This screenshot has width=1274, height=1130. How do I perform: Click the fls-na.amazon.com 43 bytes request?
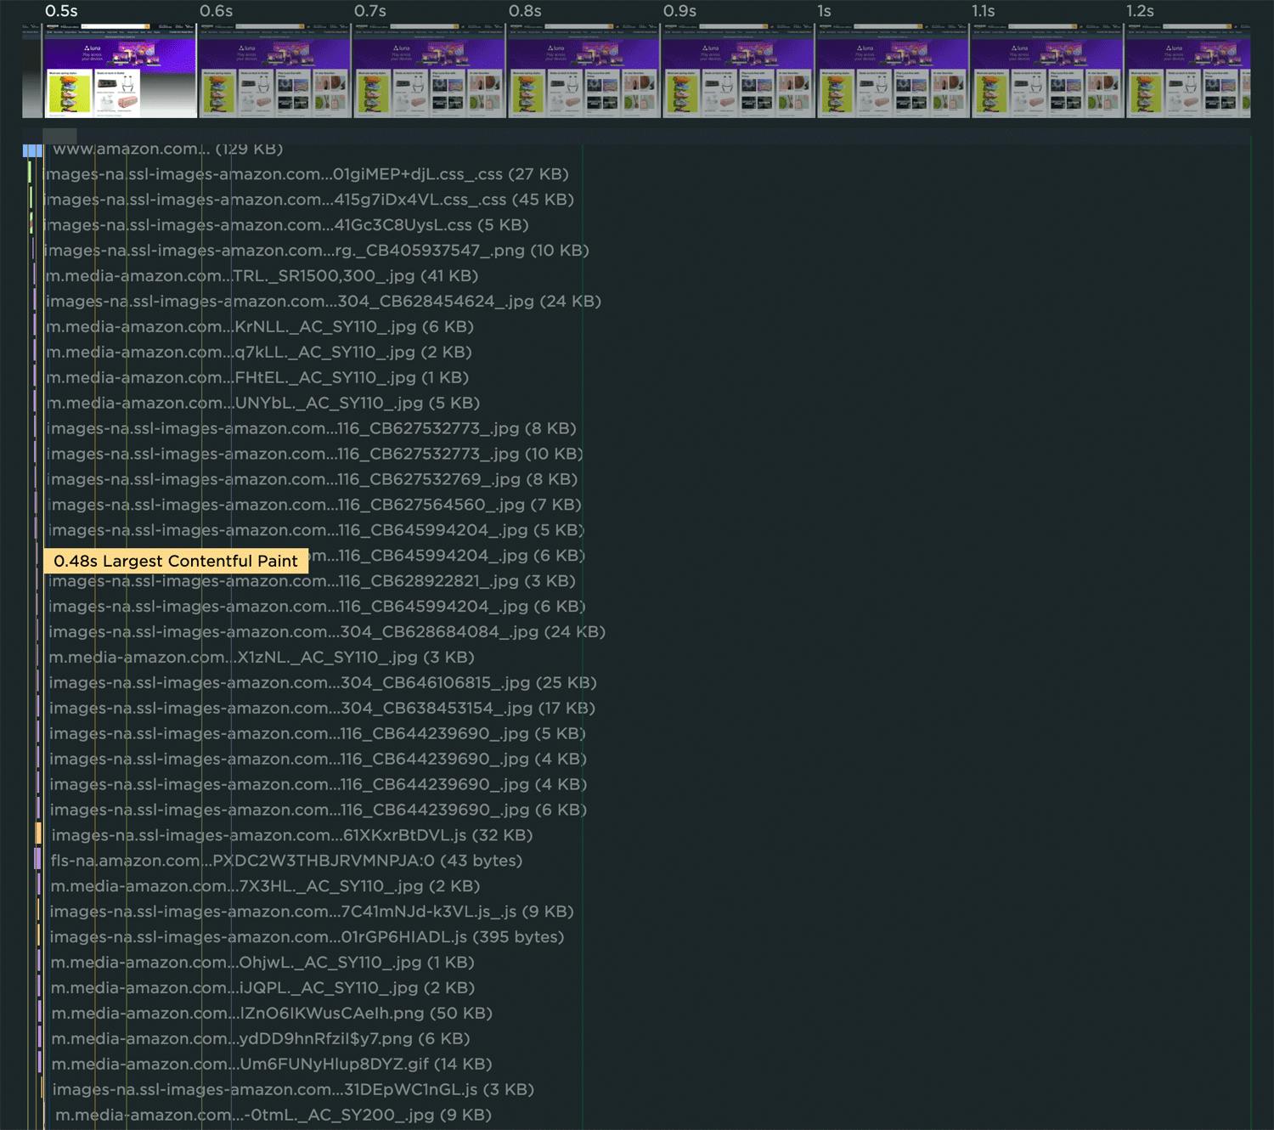coord(286,861)
